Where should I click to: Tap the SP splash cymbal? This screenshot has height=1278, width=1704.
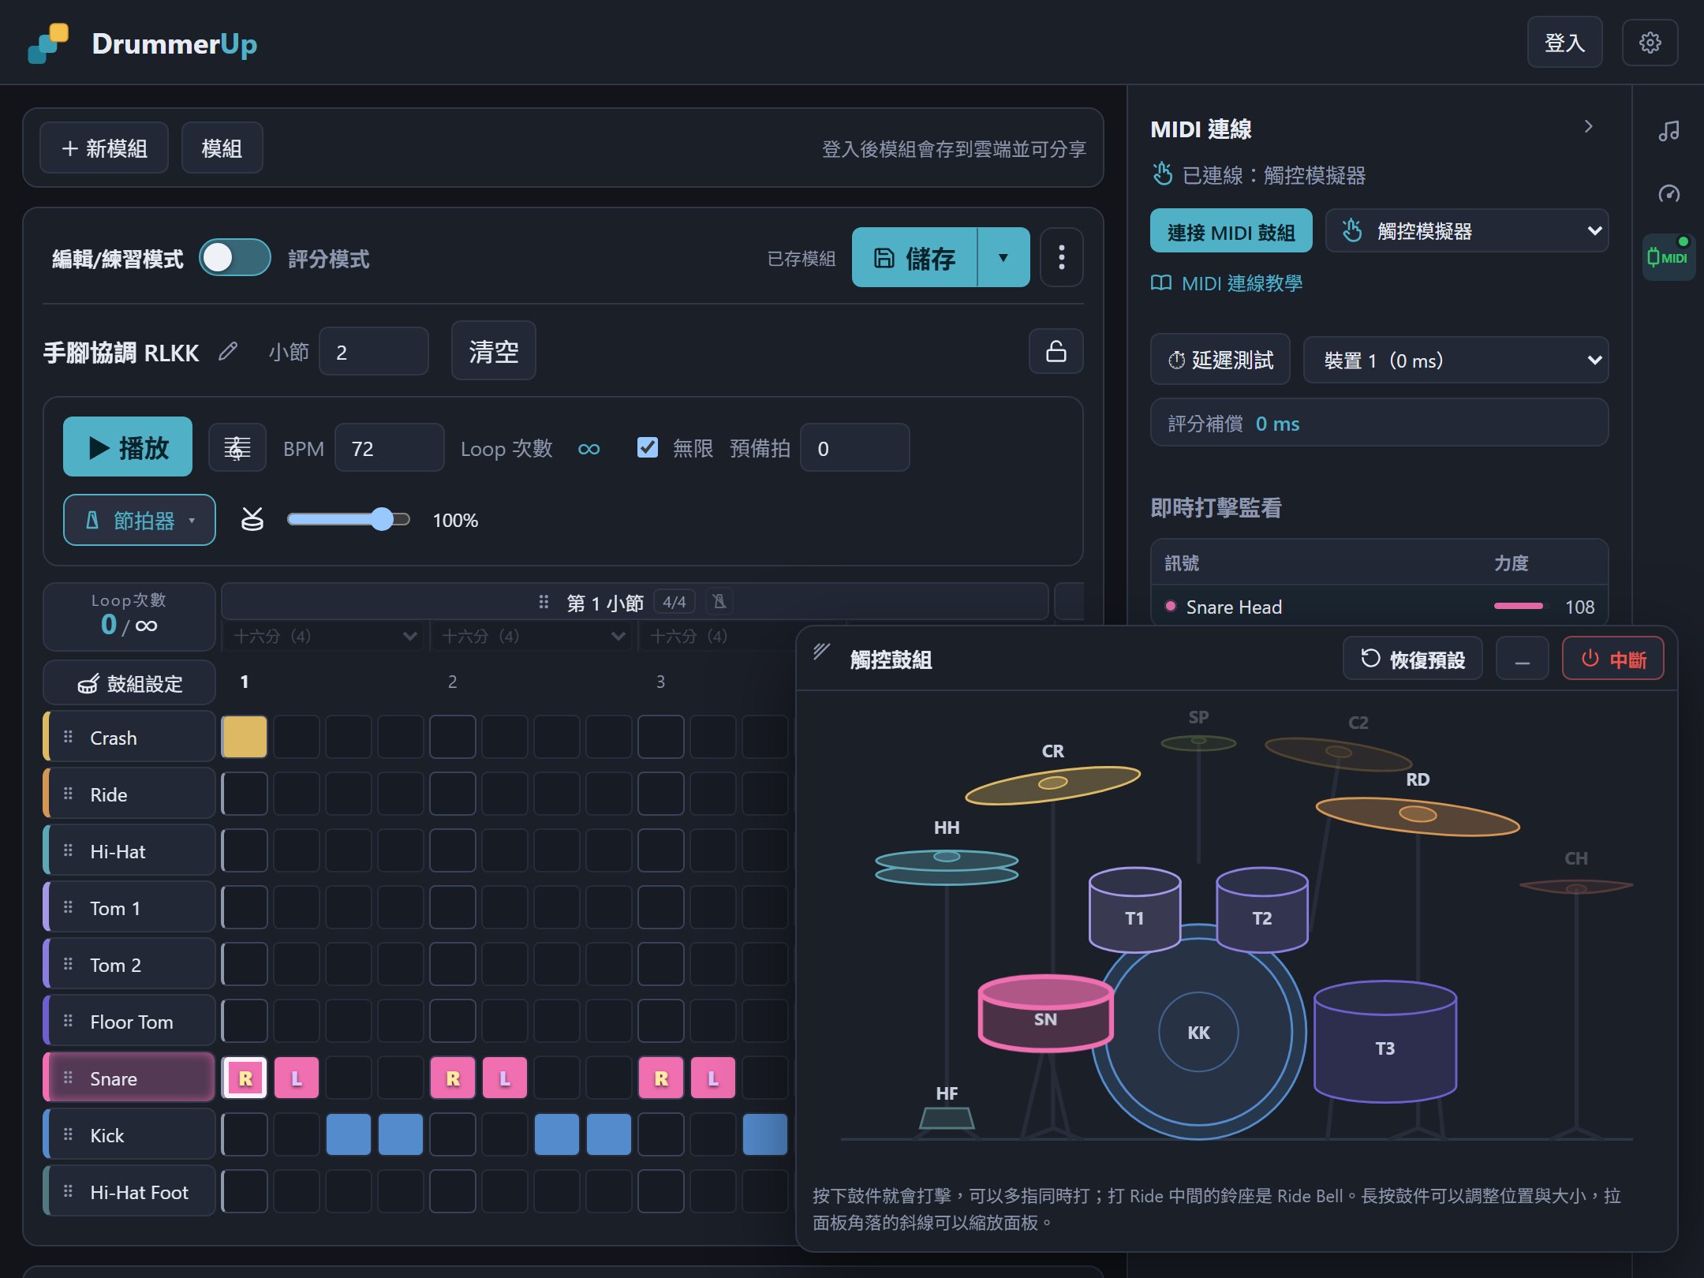(1198, 742)
